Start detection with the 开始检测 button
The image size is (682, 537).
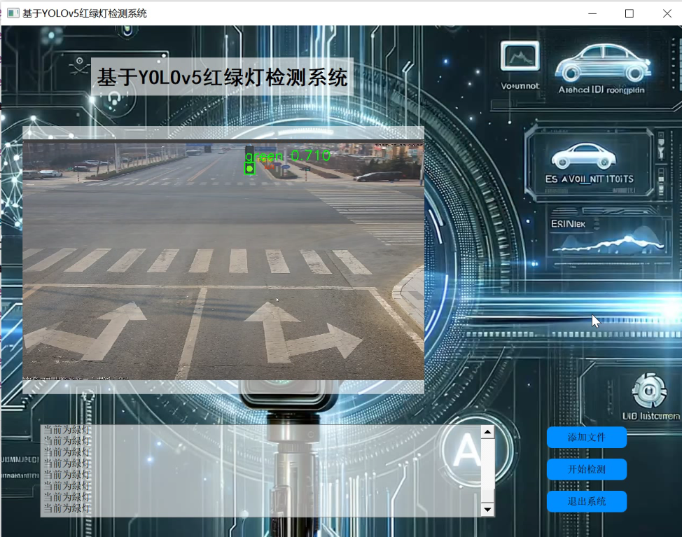point(586,469)
